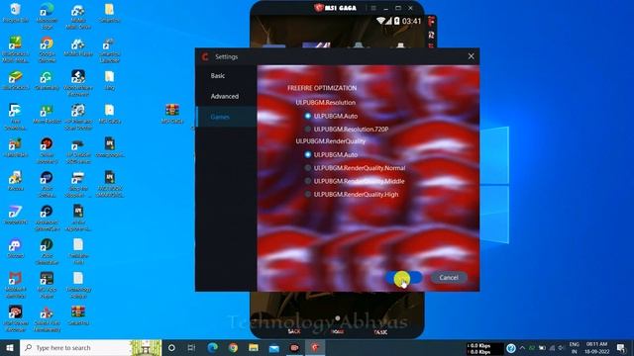
Task: Click the TASK button in the emulator
Action: (380, 332)
